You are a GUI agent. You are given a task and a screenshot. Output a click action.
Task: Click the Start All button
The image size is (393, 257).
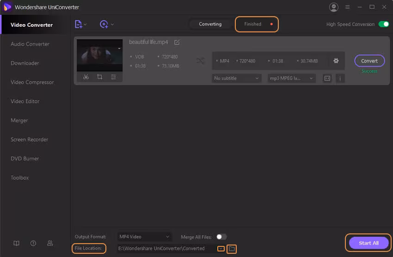(368, 243)
